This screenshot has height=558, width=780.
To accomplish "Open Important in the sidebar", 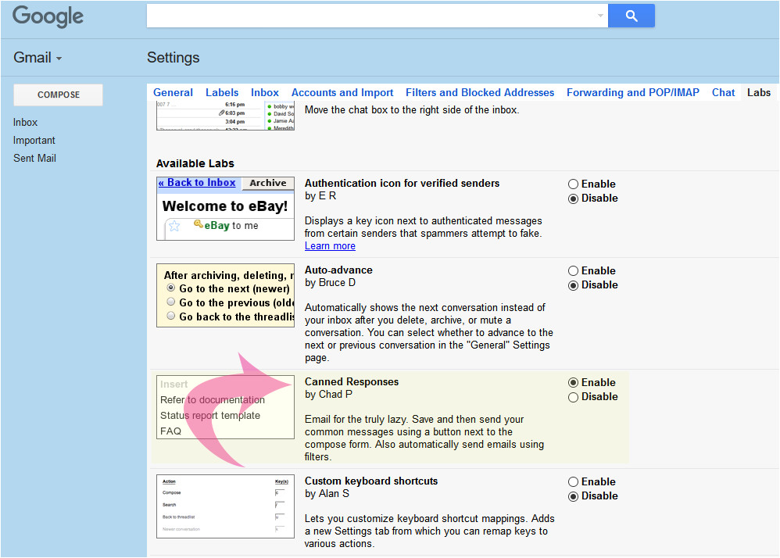I will (34, 140).
